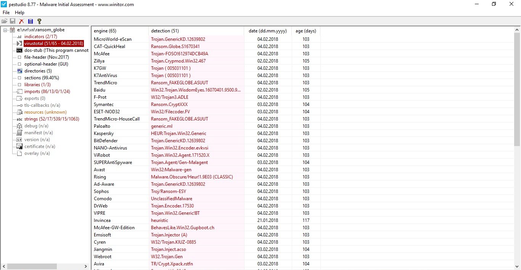The height and width of the screenshot is (270, 521).
Task: Click the certificate icon in tree
Action: click(x=19, y=146)
